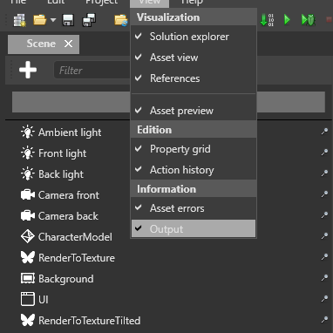The image size is (333, 333).
Task: Toggle Solution explorer in the View menu
Action: (x=194, y=37)
